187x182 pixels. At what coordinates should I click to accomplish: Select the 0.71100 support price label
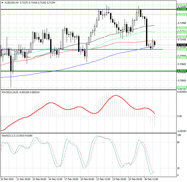(181, 49)
